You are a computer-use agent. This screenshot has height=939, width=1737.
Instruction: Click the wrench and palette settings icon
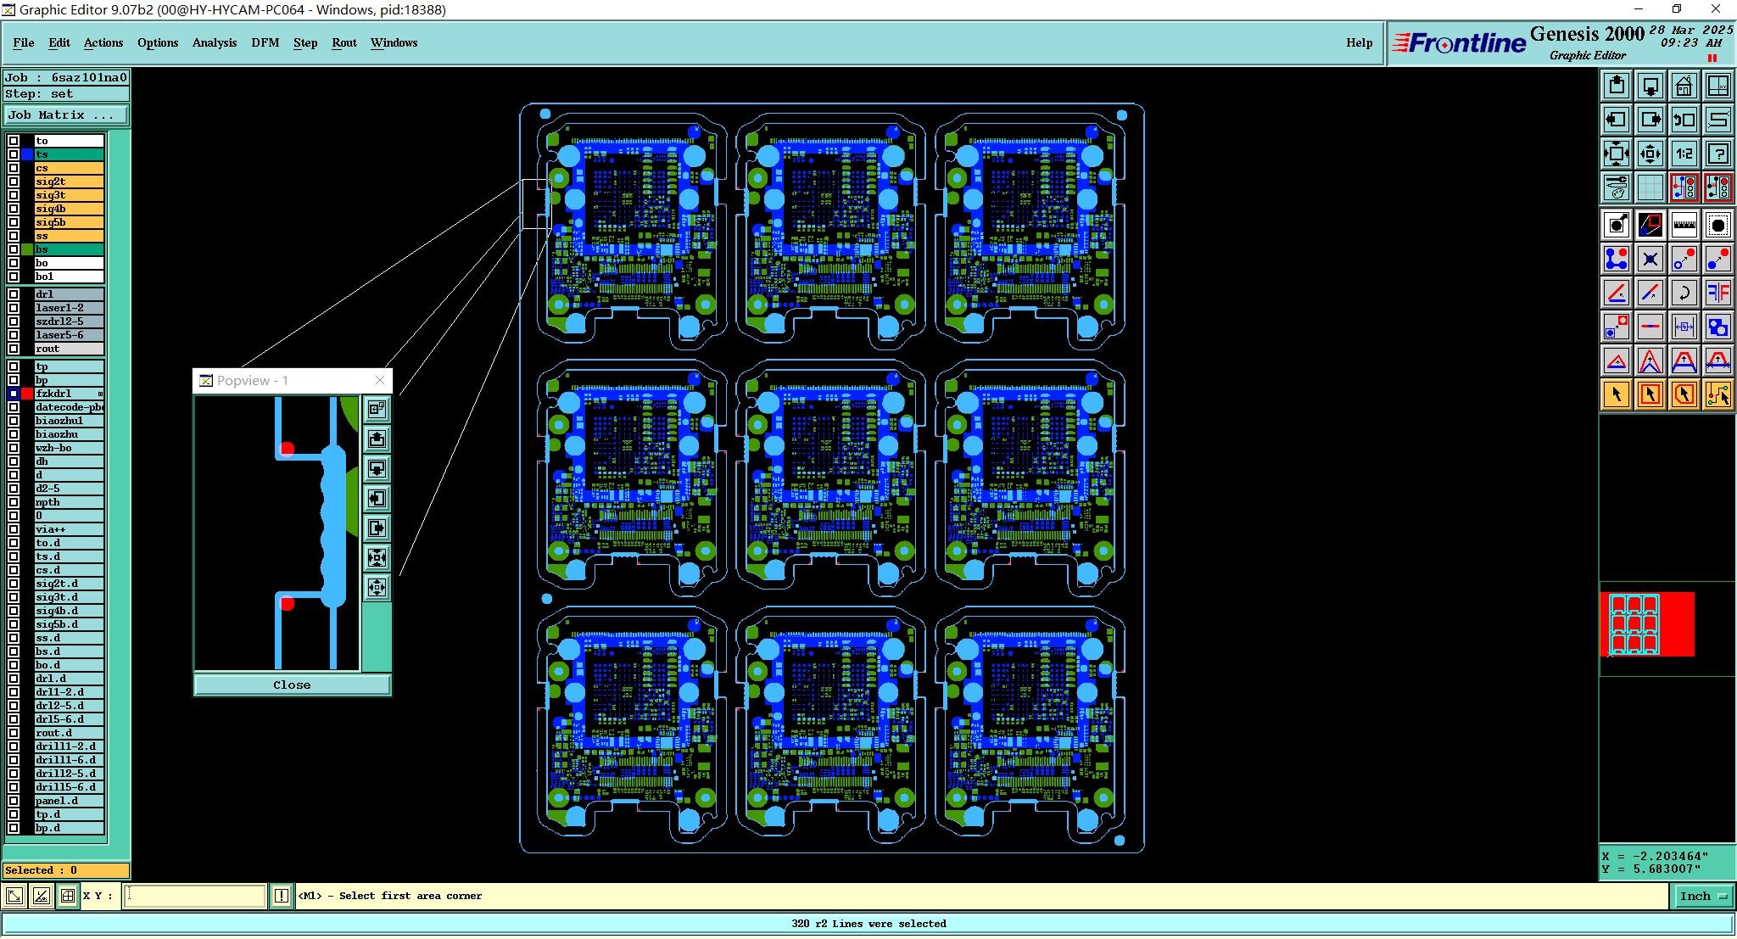pos(1617,187)
